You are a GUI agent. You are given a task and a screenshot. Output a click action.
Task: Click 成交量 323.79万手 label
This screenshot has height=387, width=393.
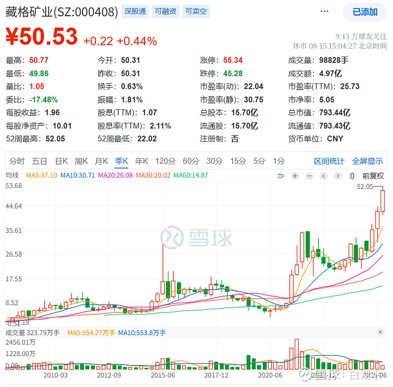pyautogui.click(x=32, y=333)
